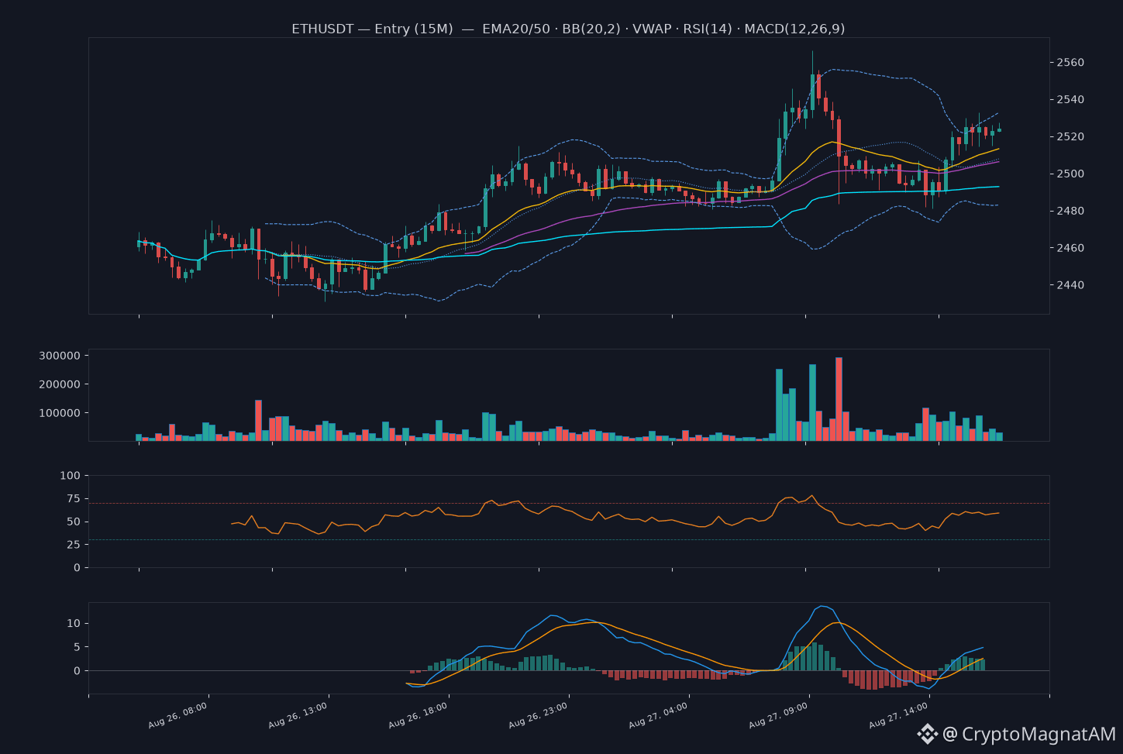Click the RSI panel 100 axis label

(70, 475)
